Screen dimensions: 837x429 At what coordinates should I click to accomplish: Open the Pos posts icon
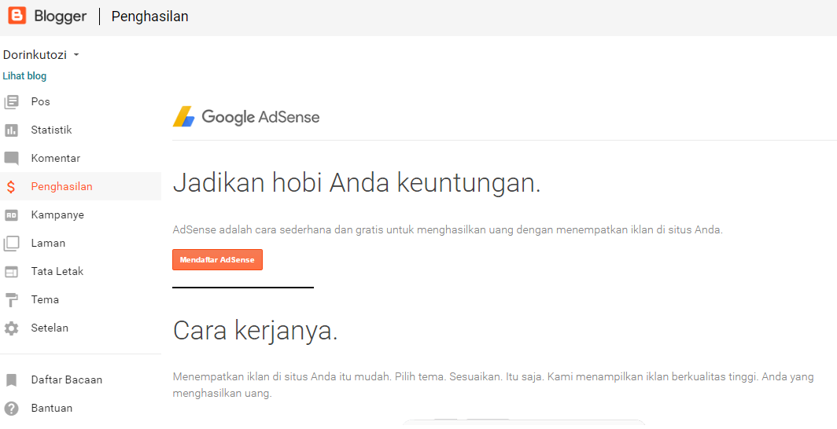(11, 102)
